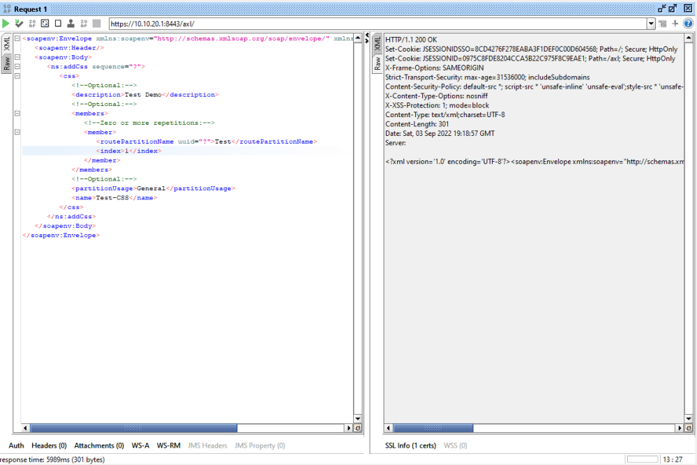The height and width of the screenshot is (465, 697).
Task: Collapse the soapenv:Body XML node
Action: [x=17, y=57]
